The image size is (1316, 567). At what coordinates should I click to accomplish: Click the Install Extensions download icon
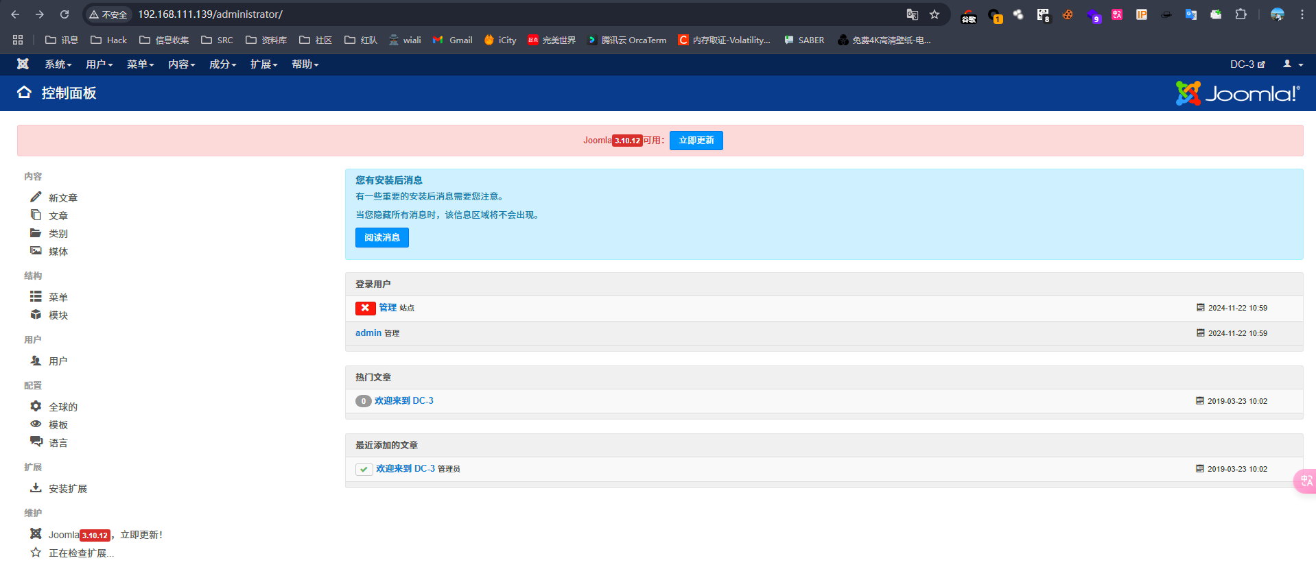(36, 488)
